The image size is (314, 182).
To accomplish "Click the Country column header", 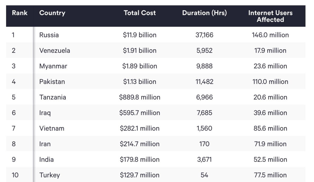I will 52,13.
